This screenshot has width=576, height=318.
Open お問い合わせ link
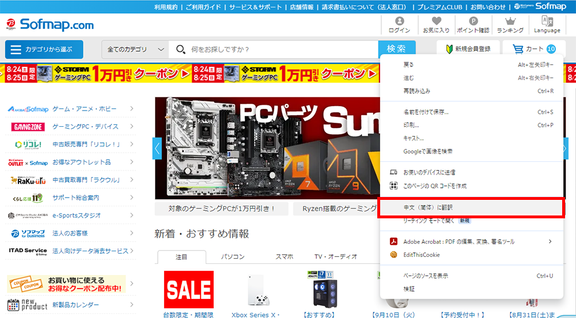click(488, 7)
